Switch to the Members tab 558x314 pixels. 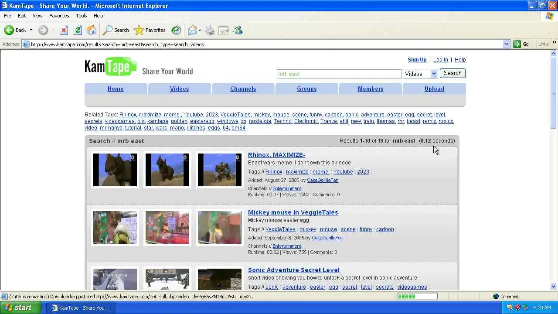point(371,89)
